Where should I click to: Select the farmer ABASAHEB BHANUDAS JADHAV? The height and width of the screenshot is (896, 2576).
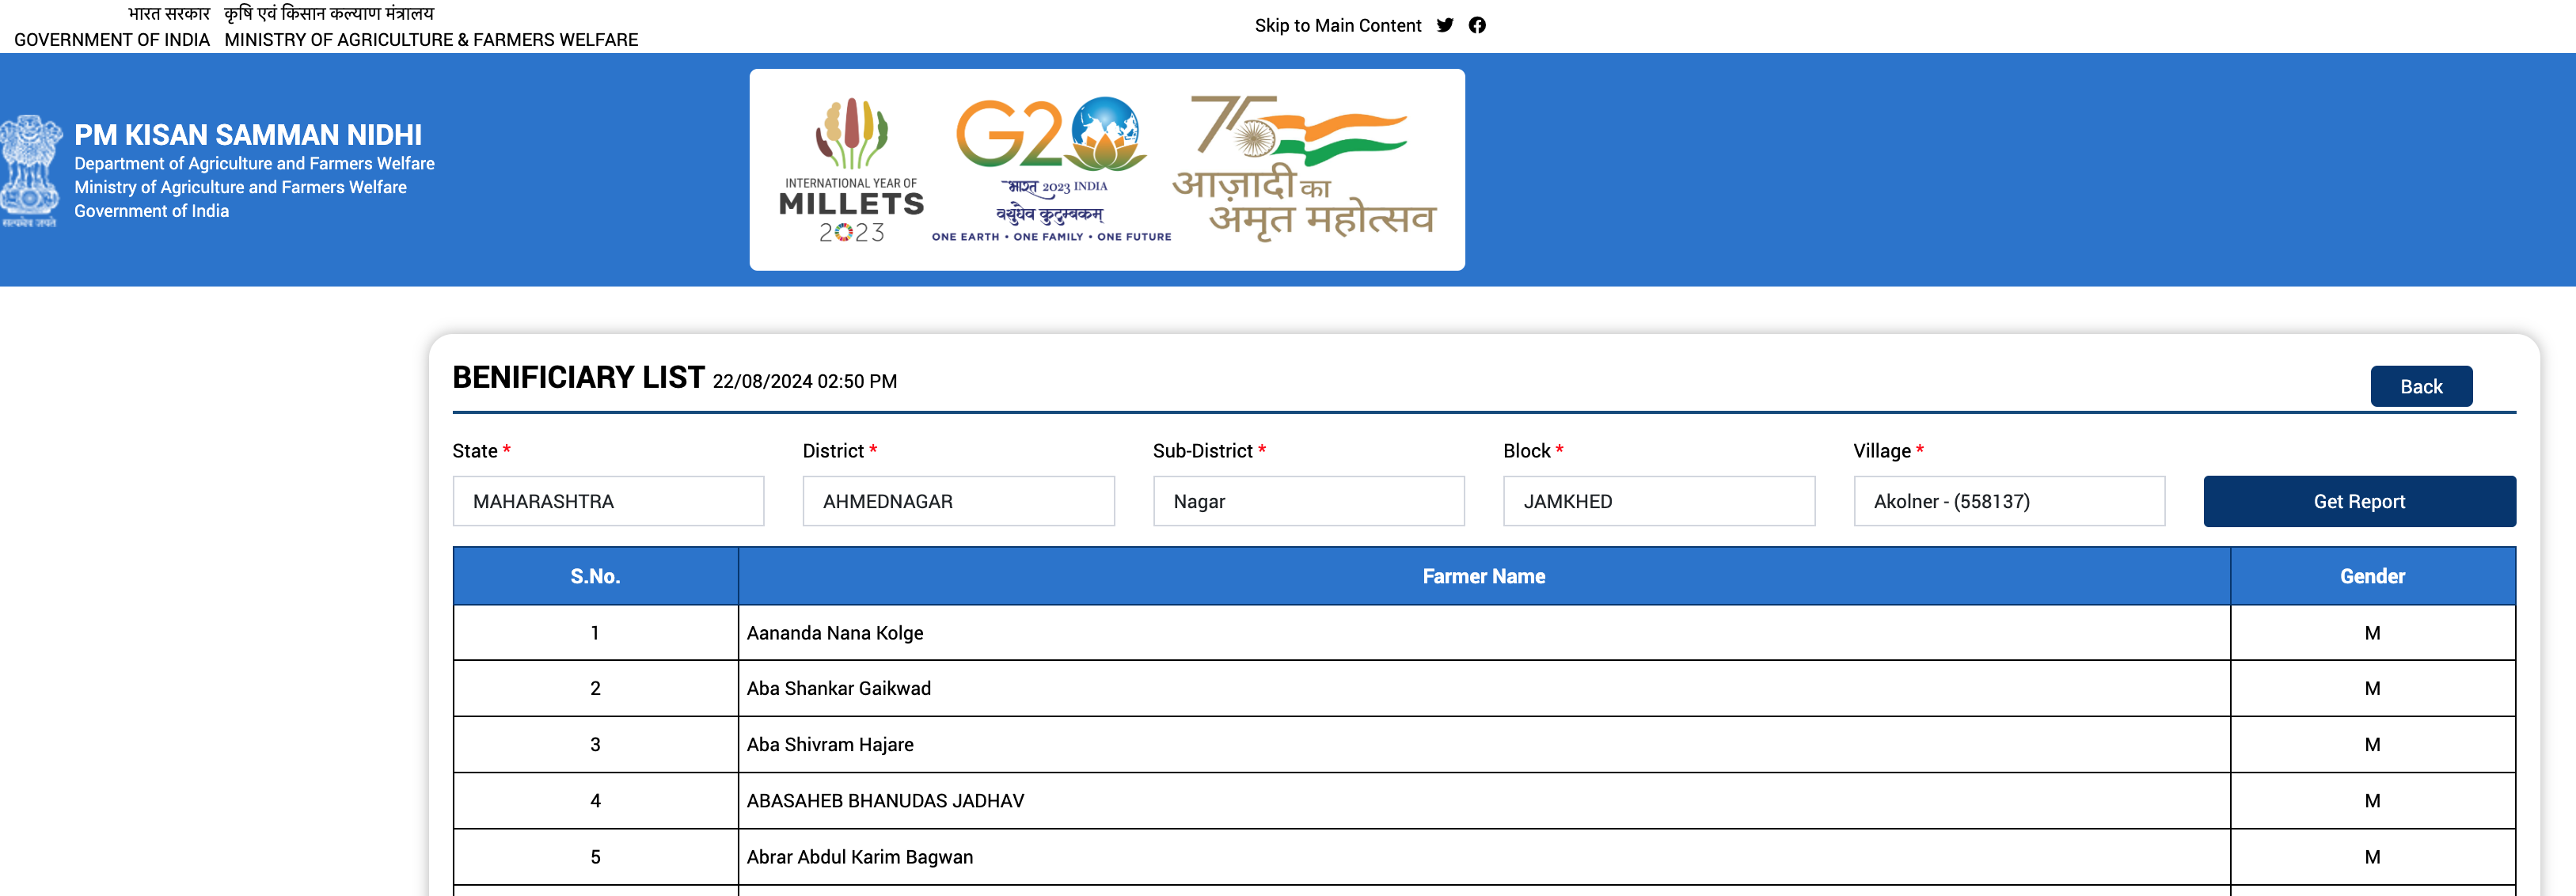point(885,800)
